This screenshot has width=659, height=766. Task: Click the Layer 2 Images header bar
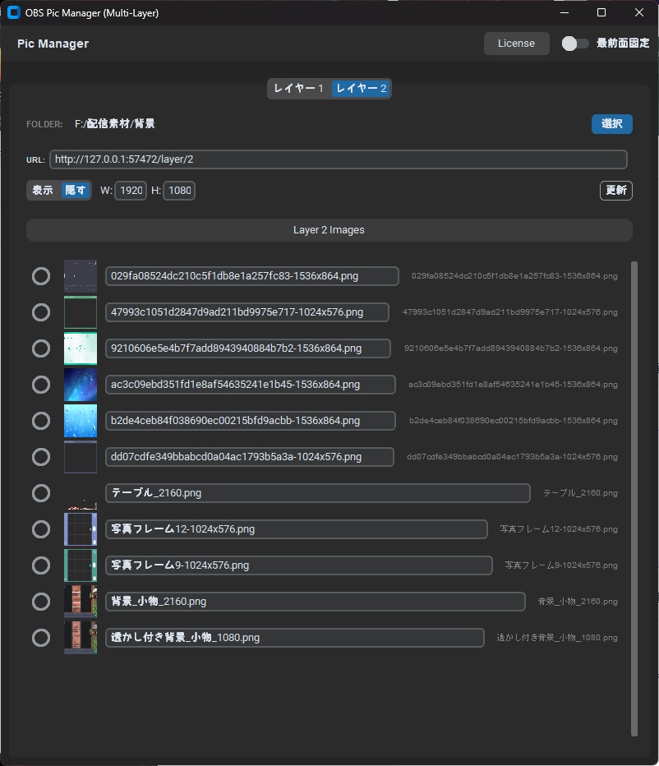(x=329, y=230)
